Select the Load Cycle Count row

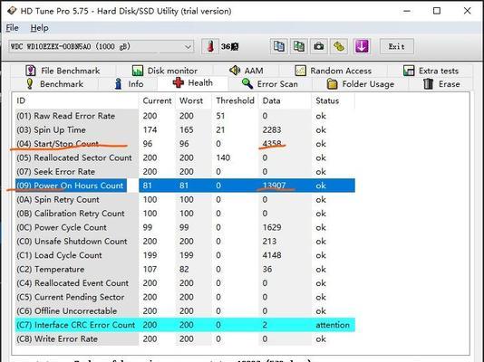pos(185,255)
